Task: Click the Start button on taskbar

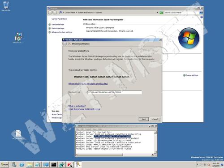Action: coord(4,164)
